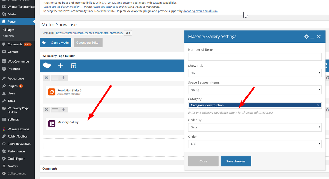Click the plus Add Element toolbar icon

60,66
